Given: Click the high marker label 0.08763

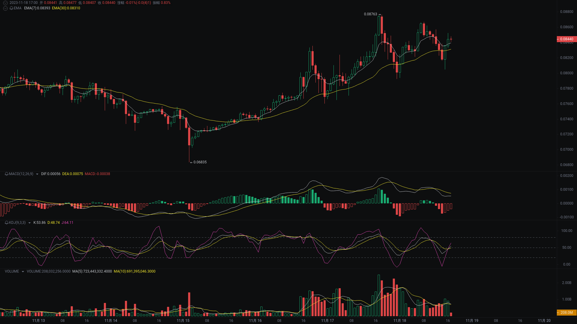Looking at the screenshot, I should [x=370, y=14].
